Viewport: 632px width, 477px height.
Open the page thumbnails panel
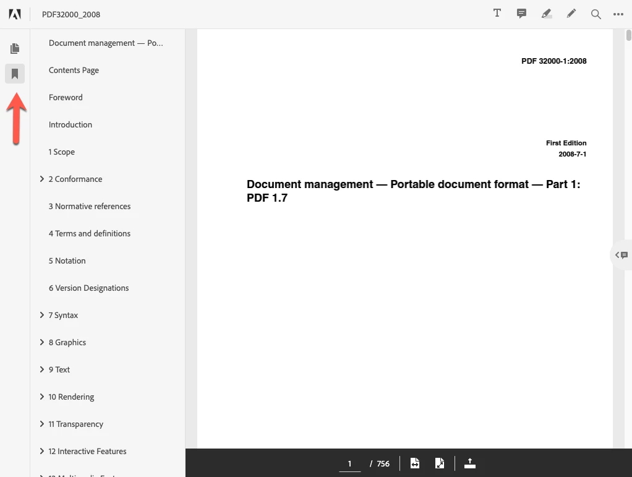(15, 48)
